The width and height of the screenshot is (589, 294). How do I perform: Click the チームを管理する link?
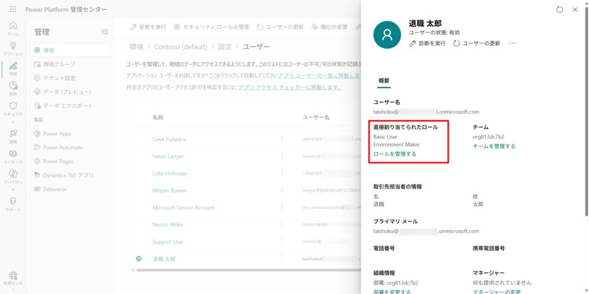click(494, 146)
